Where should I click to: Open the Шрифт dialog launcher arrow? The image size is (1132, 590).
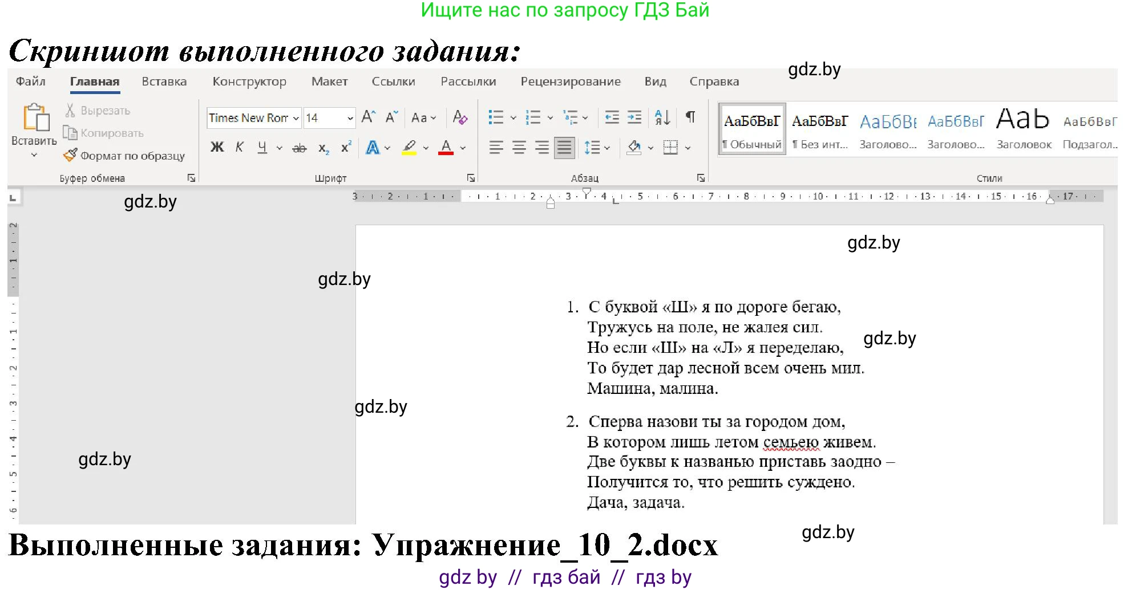[471, 178]
